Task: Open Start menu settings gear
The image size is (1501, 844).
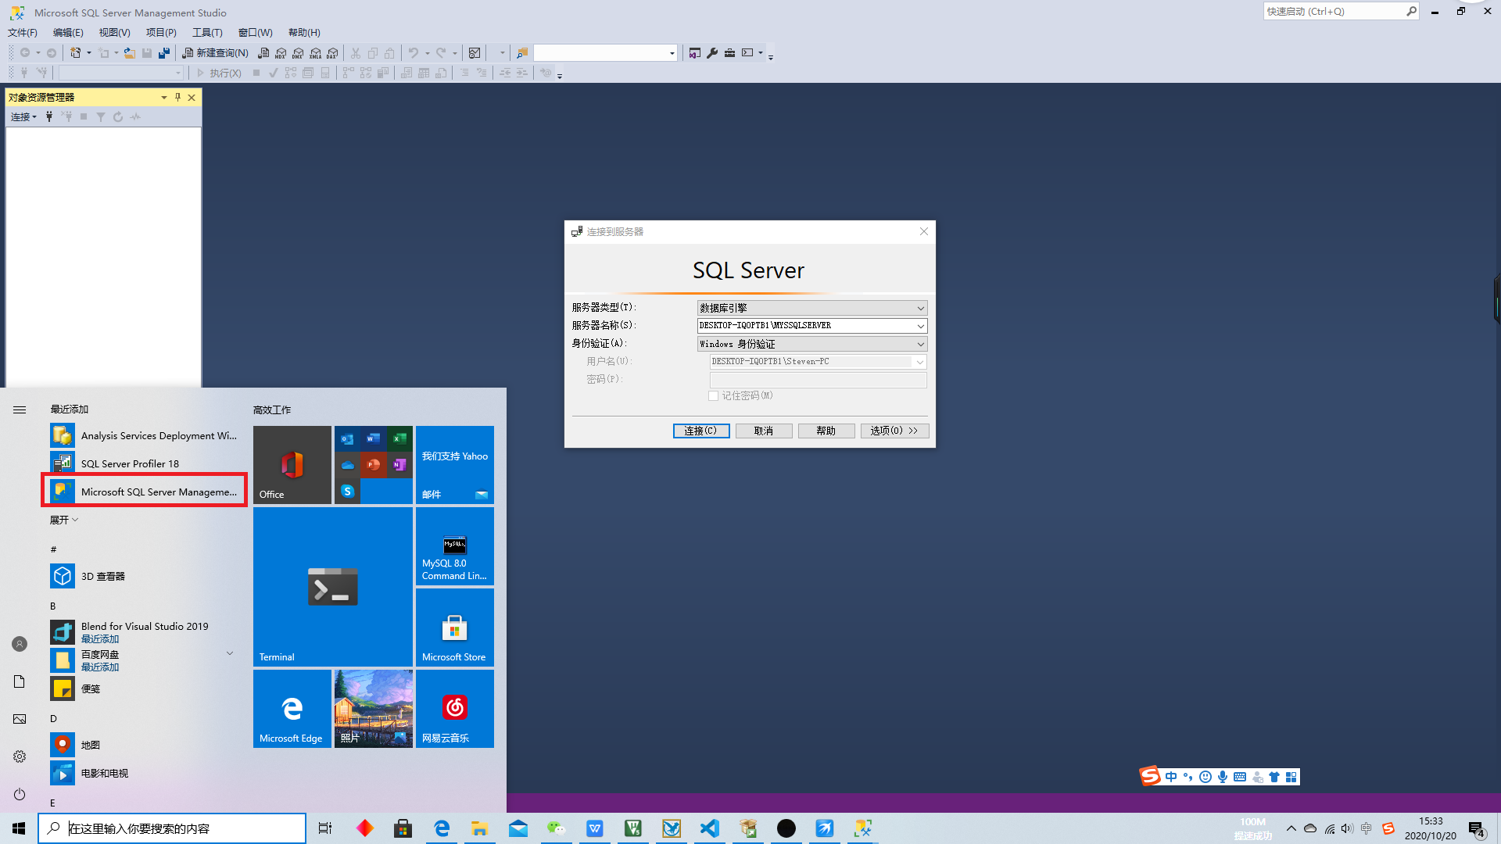Action: [x=20, y=756]
